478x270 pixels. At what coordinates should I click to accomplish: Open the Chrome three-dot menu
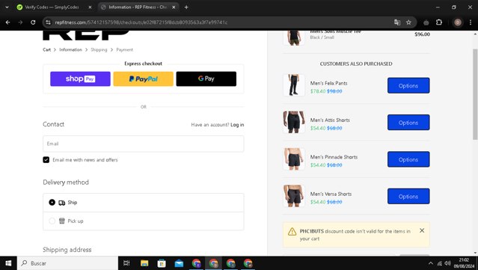pos(471,22)
